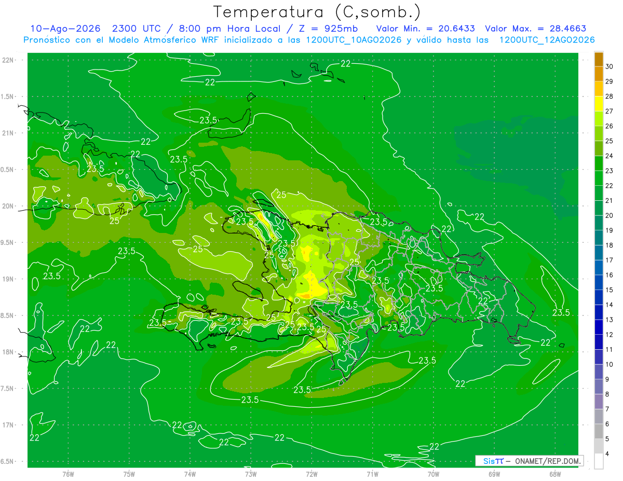
Task: Click the "69W" longitude axis label
Action: 494,474
